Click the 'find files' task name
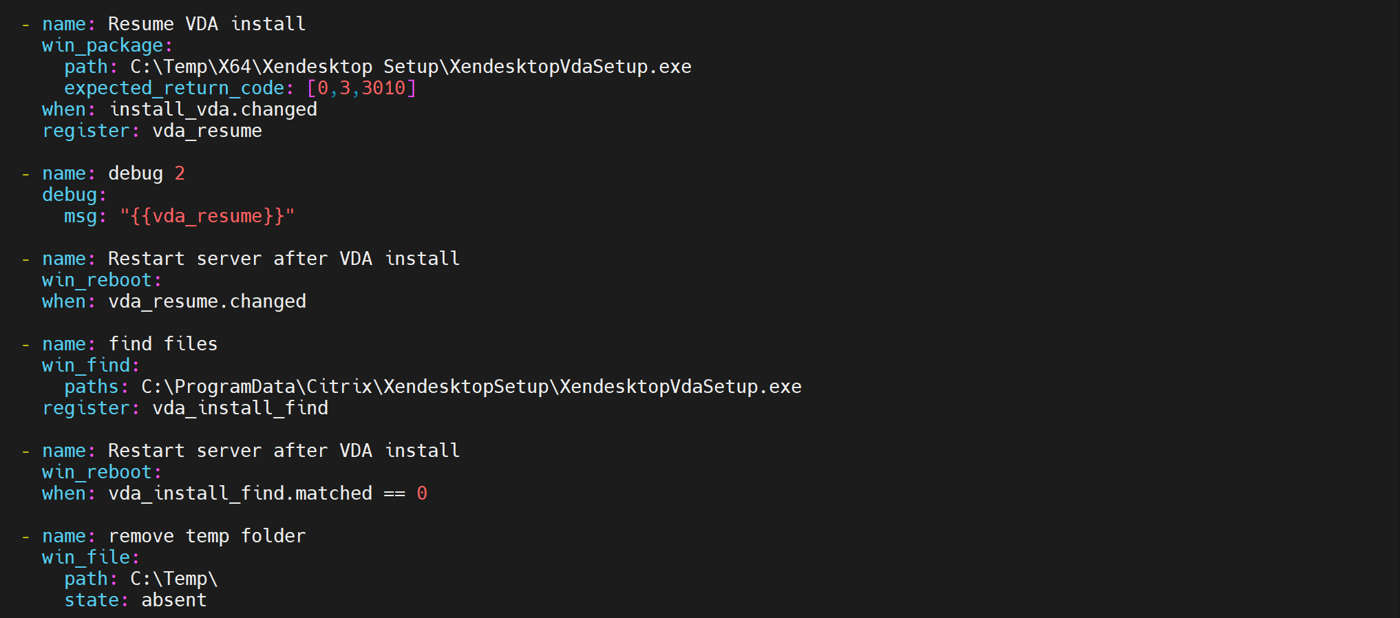1400x618 pixels. click(162, 344)
